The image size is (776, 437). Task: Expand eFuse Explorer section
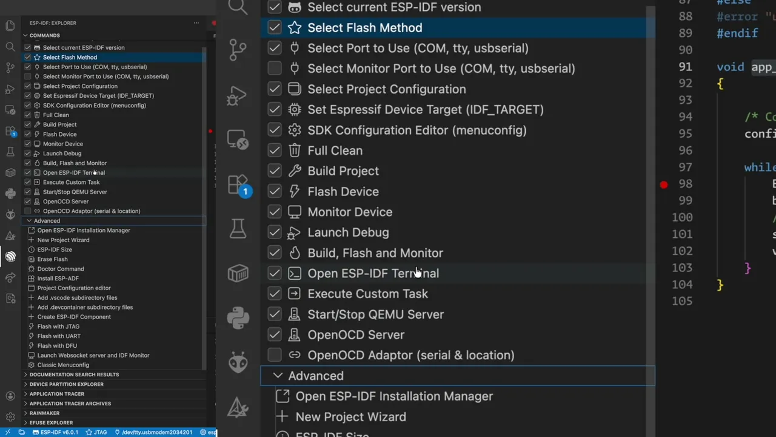[51, 423]
